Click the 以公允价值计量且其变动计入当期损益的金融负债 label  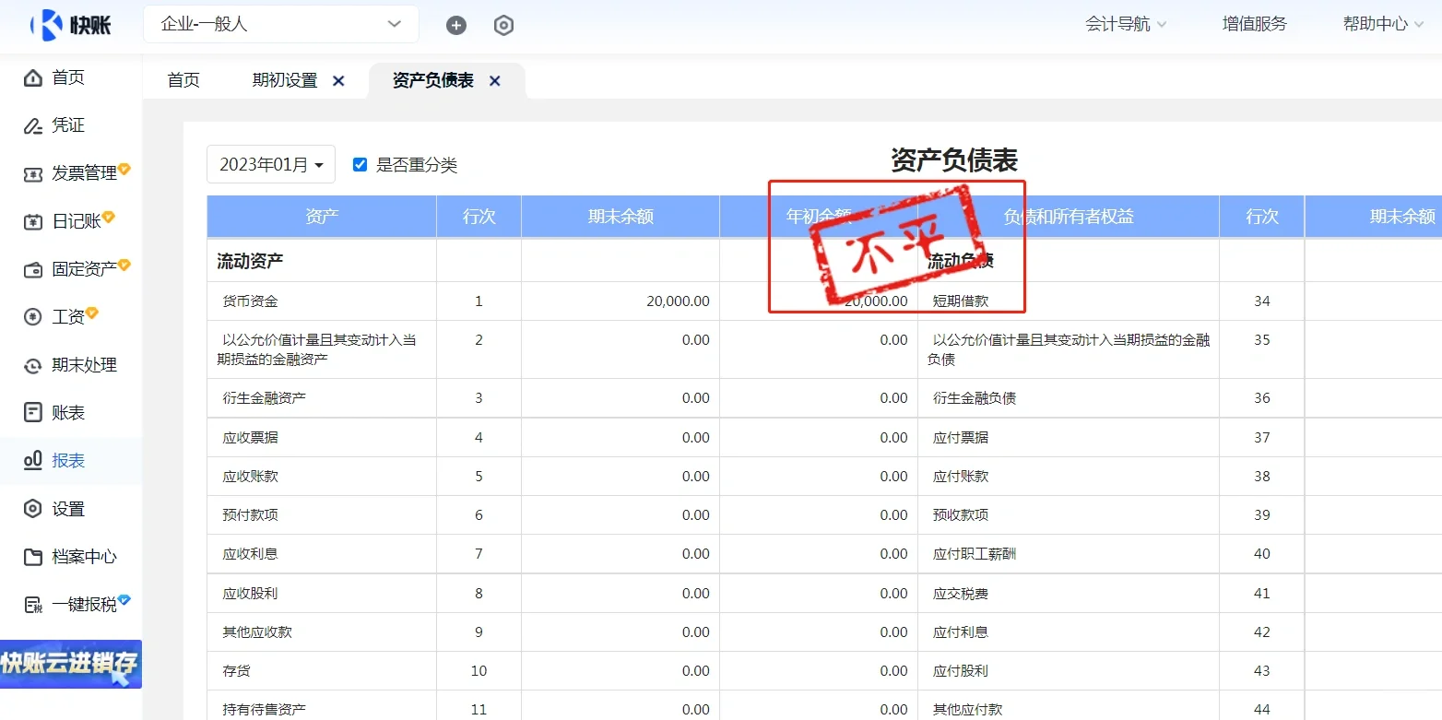point(1069,349)
